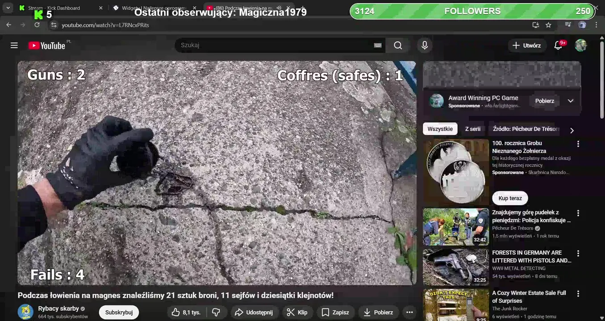Switch to Stream - Kick Dashboard tab
The width and height of the screenshot is (605, 321).
pos(60,8)
